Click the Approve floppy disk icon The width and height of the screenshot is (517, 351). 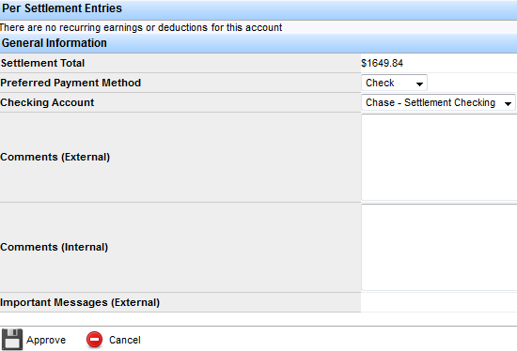coord(12,340)
